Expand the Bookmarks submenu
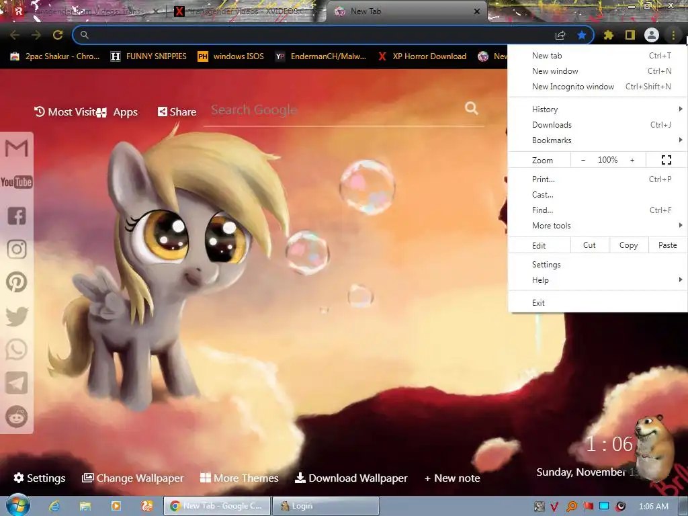 597,140
